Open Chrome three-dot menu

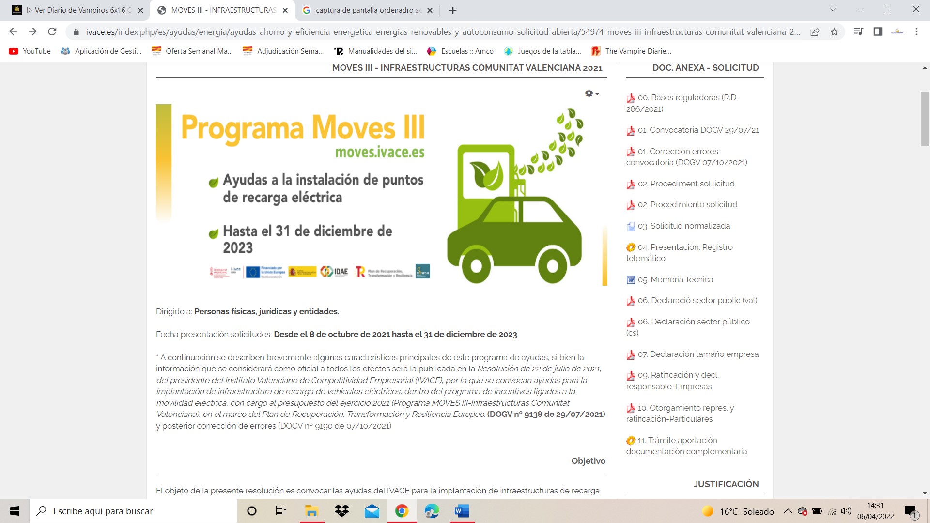click(916, 31)
